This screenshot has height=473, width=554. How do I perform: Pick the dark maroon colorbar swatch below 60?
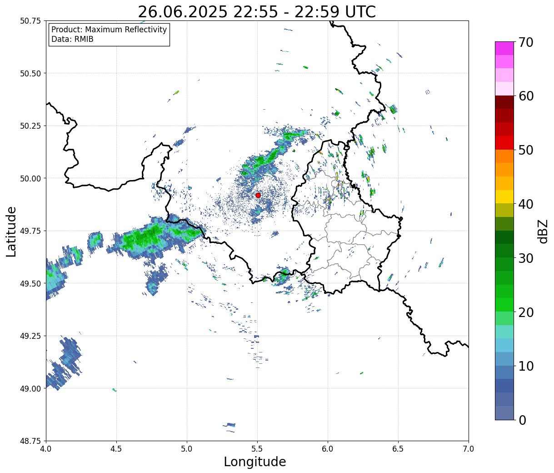[504, 102]
